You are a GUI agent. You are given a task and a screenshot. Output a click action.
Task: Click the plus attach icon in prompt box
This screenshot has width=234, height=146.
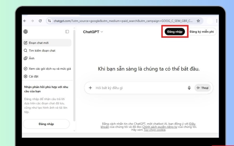click(x=90, y=88)
